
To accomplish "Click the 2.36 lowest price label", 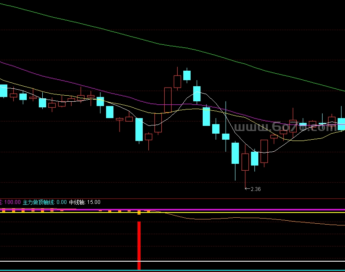I will tap(255, 189).
